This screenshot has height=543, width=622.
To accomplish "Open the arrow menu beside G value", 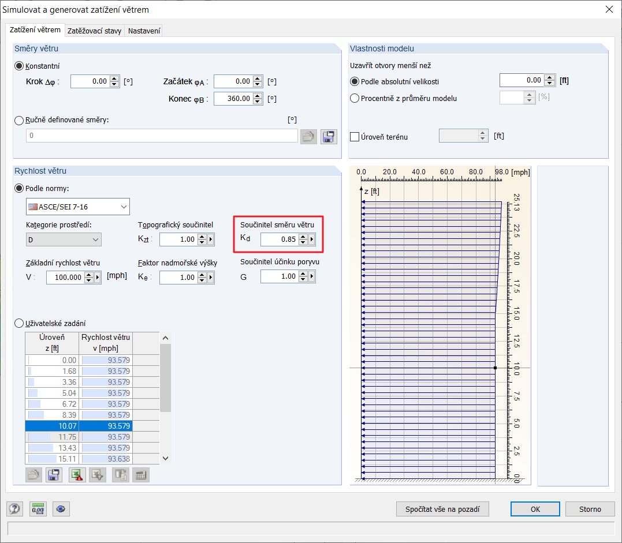I will 312,276.
